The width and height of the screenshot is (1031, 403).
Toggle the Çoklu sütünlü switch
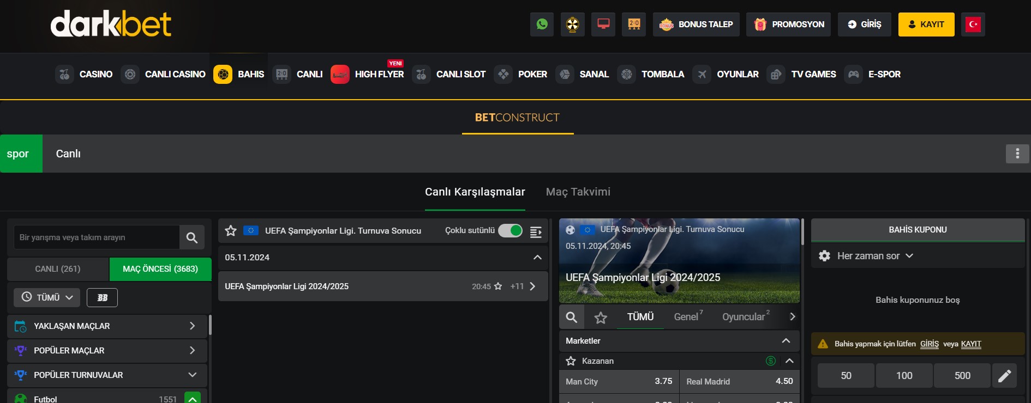510,231
